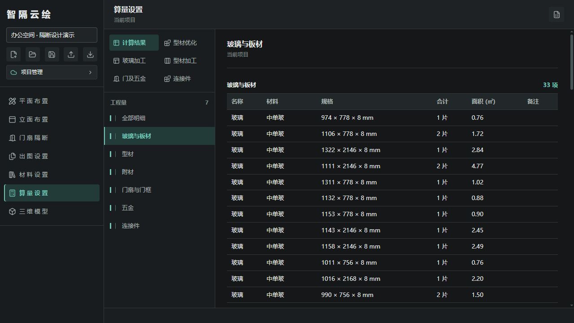Save the project with the floppy disk icon
574x323 pixels.
coord(52,54)
